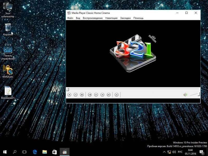208x156 pixels.
Task: Click the playback seek bar
Action: pos(133,89)
